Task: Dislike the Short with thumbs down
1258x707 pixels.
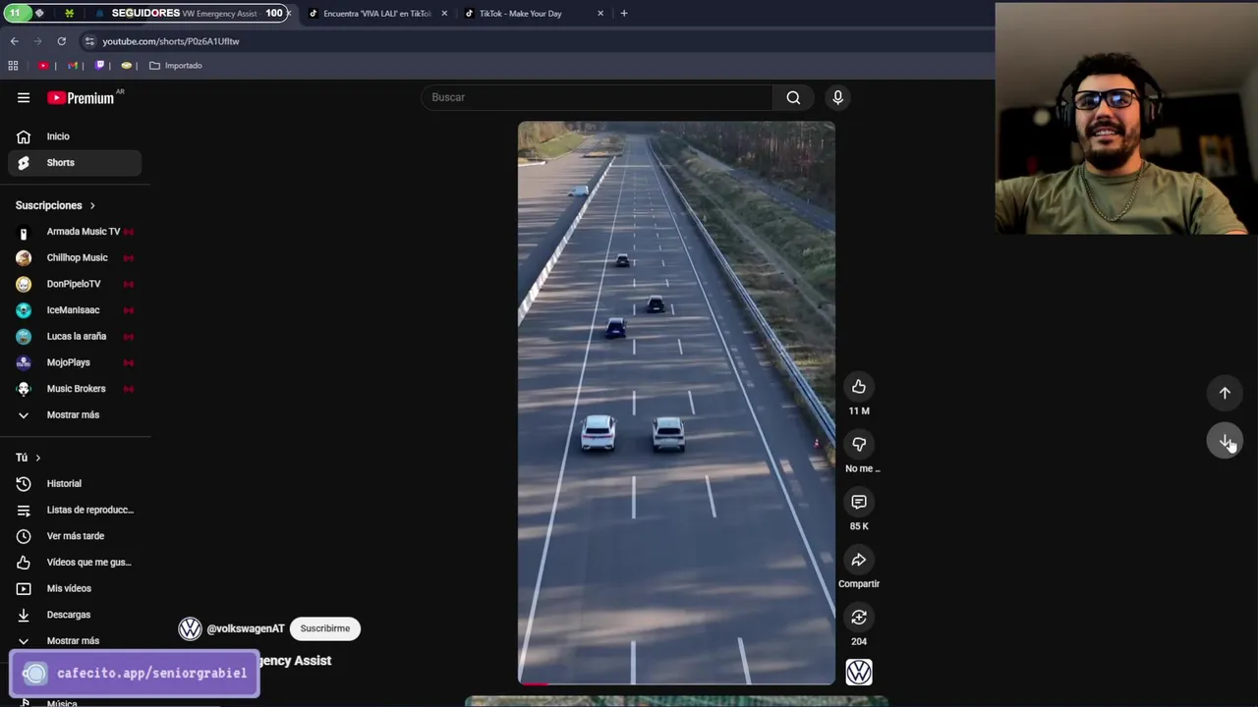Action: tap(859, 445)
